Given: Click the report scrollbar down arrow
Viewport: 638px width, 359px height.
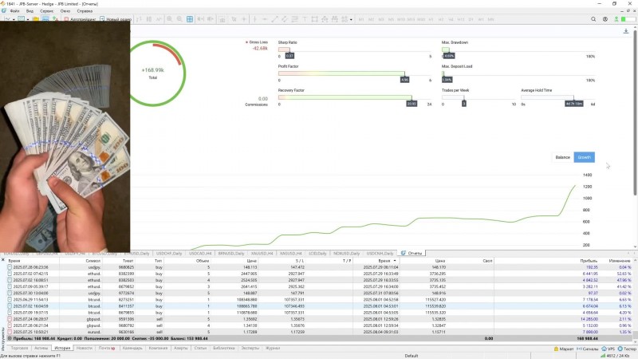Looking at the screenshot, I should [635, 247].
